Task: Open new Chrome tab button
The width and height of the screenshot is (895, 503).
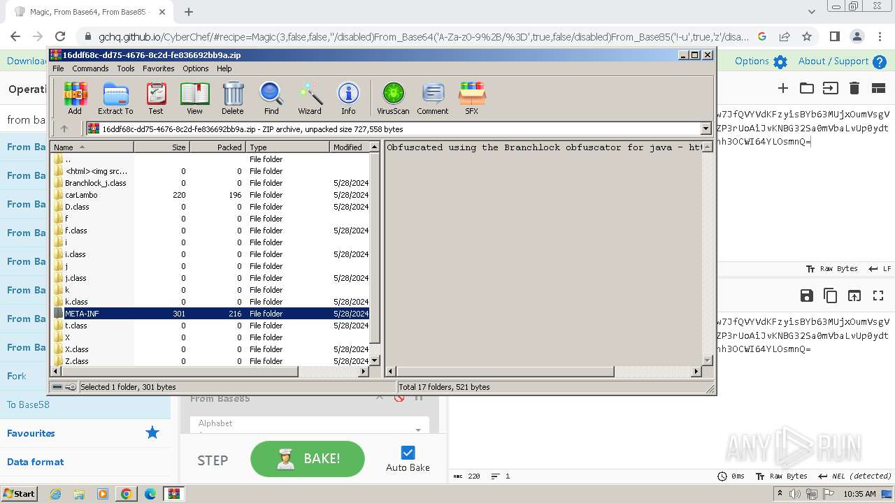Action: click(189, 11)
